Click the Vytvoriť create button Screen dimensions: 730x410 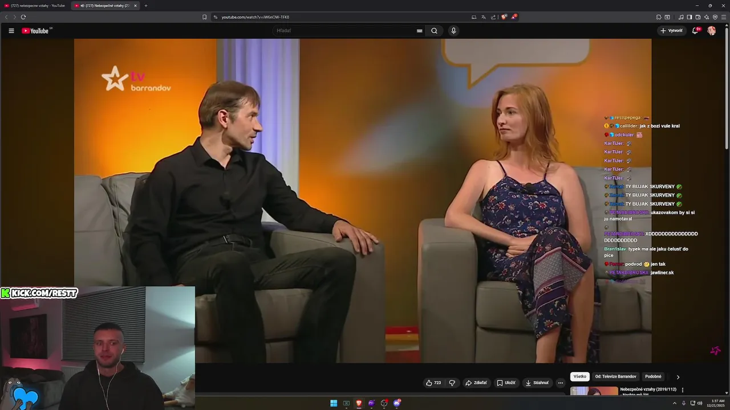(x=671, y=31)
